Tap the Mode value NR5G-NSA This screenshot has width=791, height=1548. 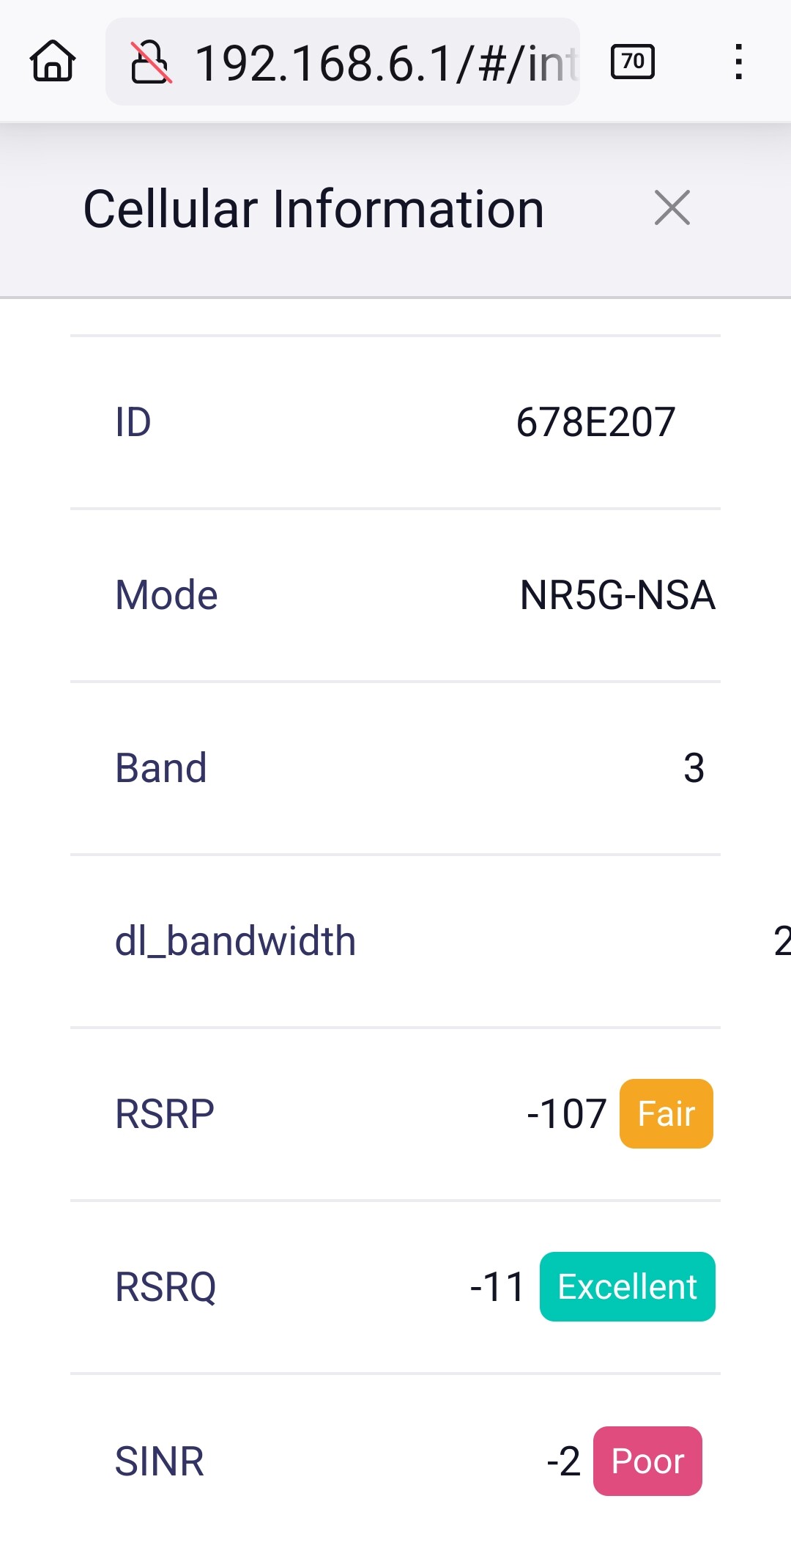(x=617, y=595)
